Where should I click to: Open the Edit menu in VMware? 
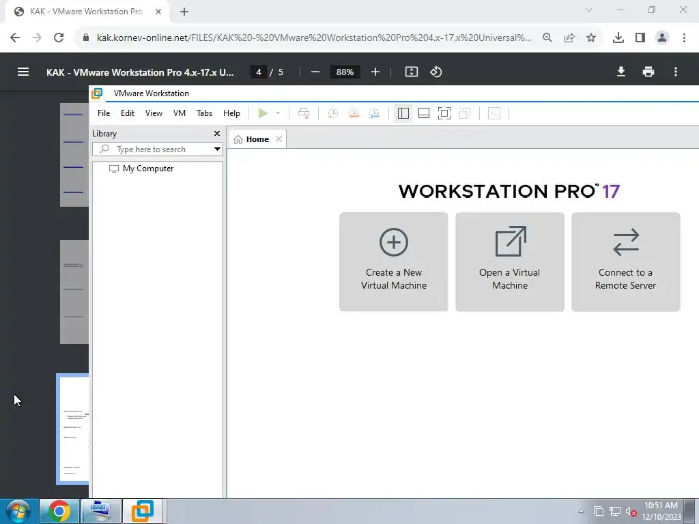[128, 113]
